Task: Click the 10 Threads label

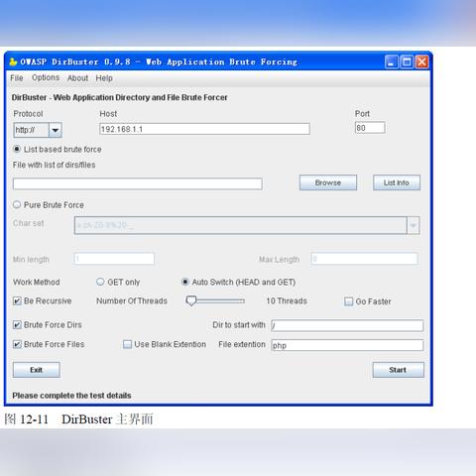Action: click(287, 300)
